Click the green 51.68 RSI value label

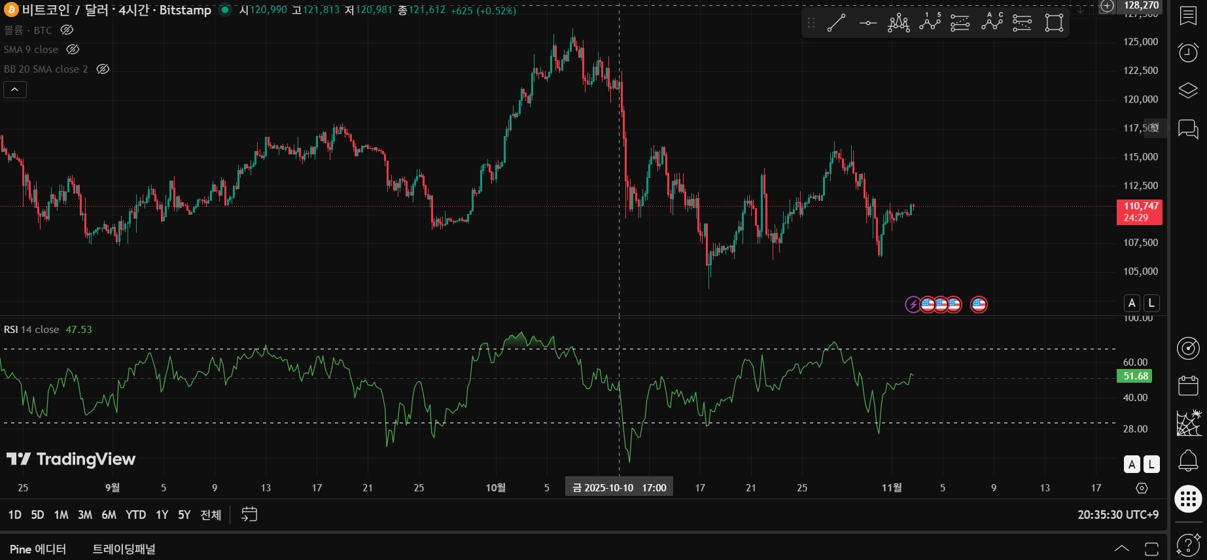1134,376
